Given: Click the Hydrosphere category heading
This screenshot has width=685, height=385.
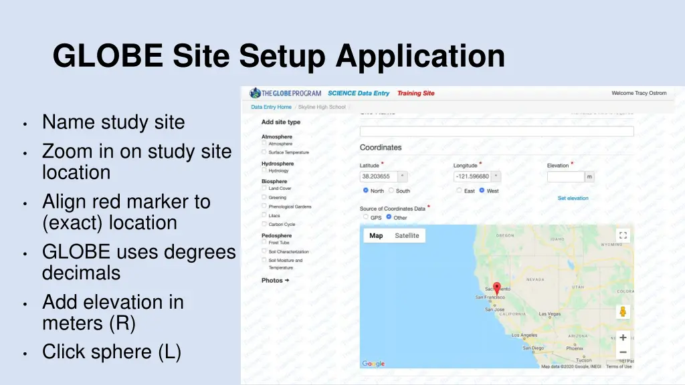Looking at the screenshot, I should (x=278, y=164).
